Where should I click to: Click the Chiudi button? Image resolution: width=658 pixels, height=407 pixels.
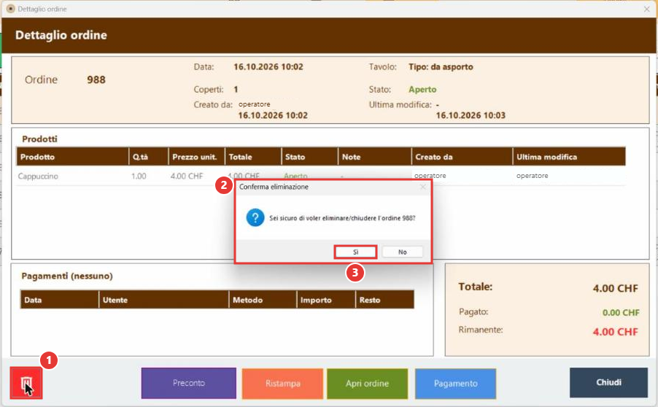608,382
